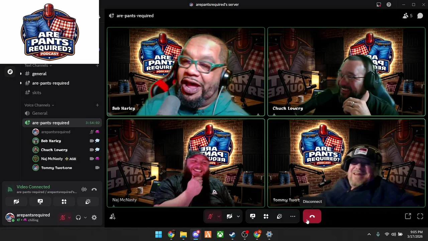Viewport: 428px width, 241px height.
Task: Open Soundboard in the left voice panel
Action: (88, 202)
